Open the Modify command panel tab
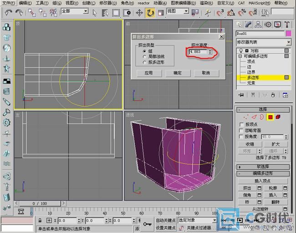 249,25
